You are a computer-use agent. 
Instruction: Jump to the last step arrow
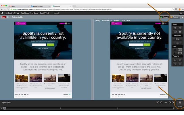(173, 103)
